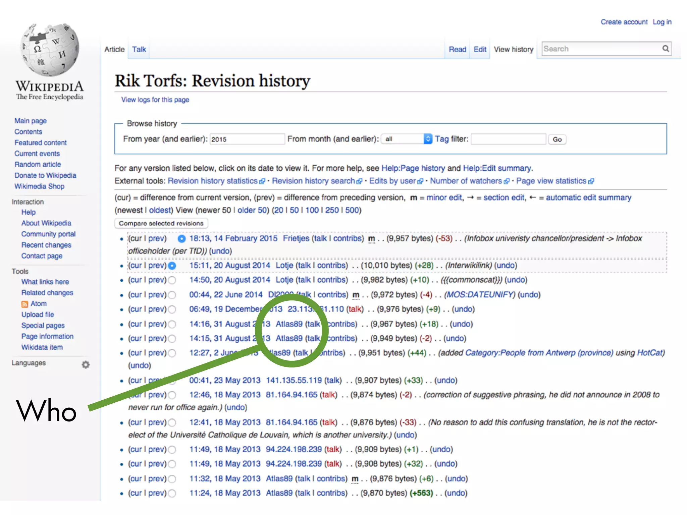Open the Languages settings gear
This screenshot has width=687, height=515.
pyautogui.click(x=86, y=364)
